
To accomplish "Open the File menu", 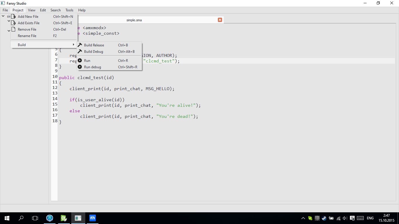I will click(5, 10).
